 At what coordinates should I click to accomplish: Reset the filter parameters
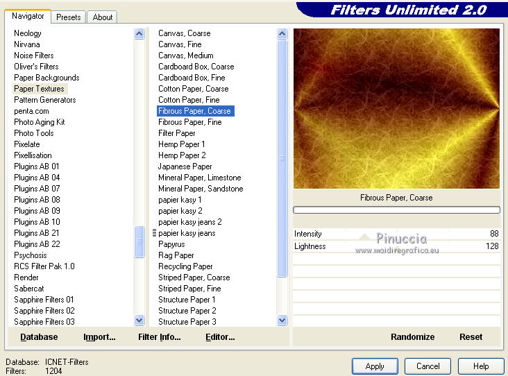coord(471,337)
